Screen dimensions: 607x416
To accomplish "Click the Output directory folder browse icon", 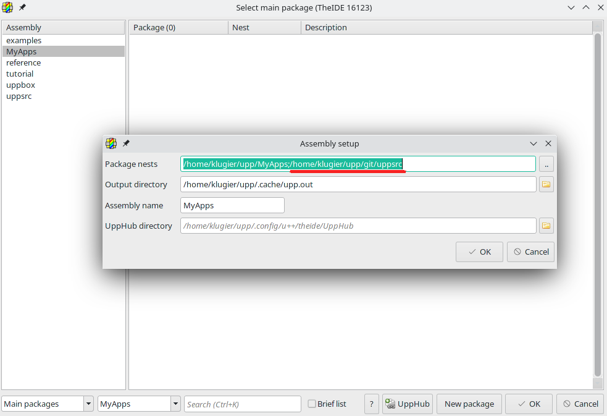I will [546, 184].
